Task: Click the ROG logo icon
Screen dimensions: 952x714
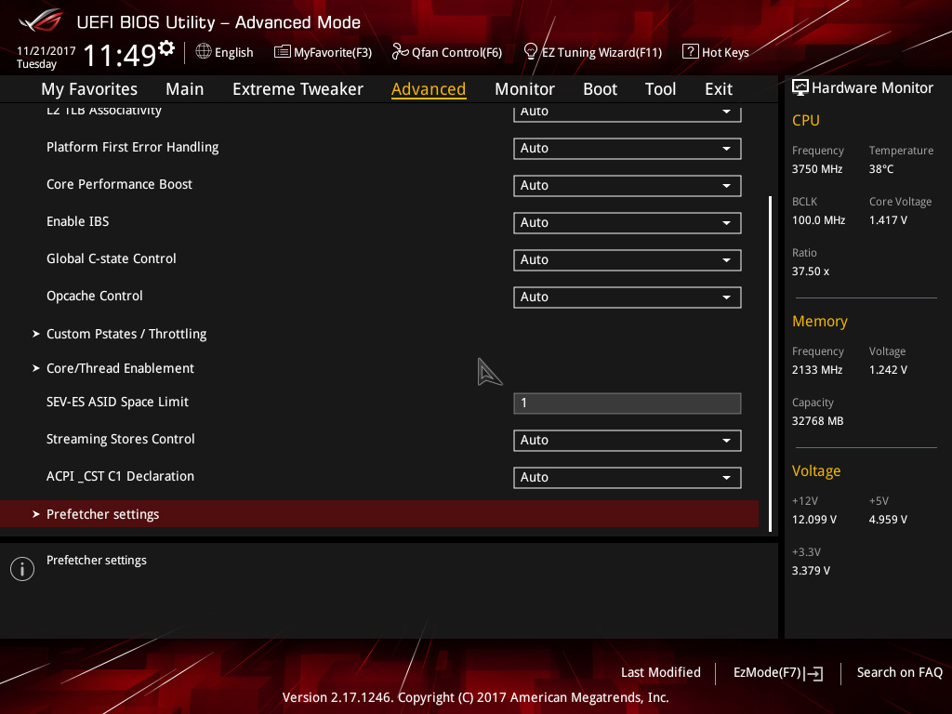Action: point(41,20)
